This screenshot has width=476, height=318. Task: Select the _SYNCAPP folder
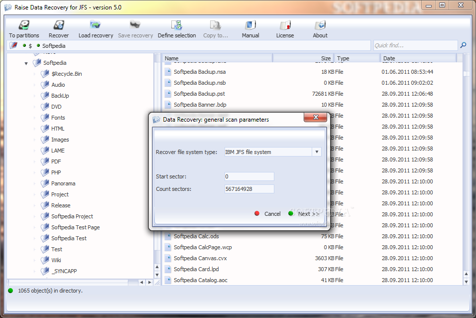(64, 271)
